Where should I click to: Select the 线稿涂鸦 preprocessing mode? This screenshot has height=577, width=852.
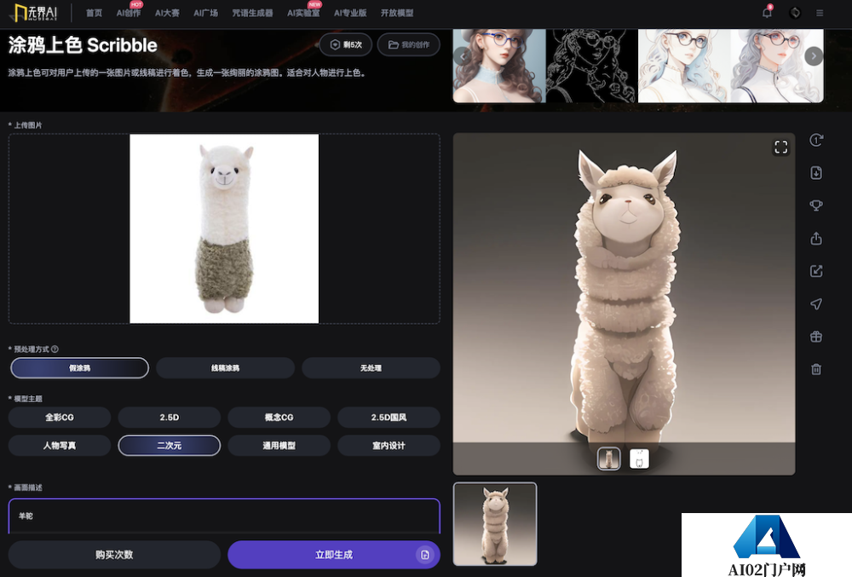point(225,368)
